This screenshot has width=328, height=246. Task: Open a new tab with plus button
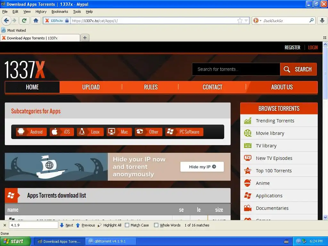click(x=85, y=38)
